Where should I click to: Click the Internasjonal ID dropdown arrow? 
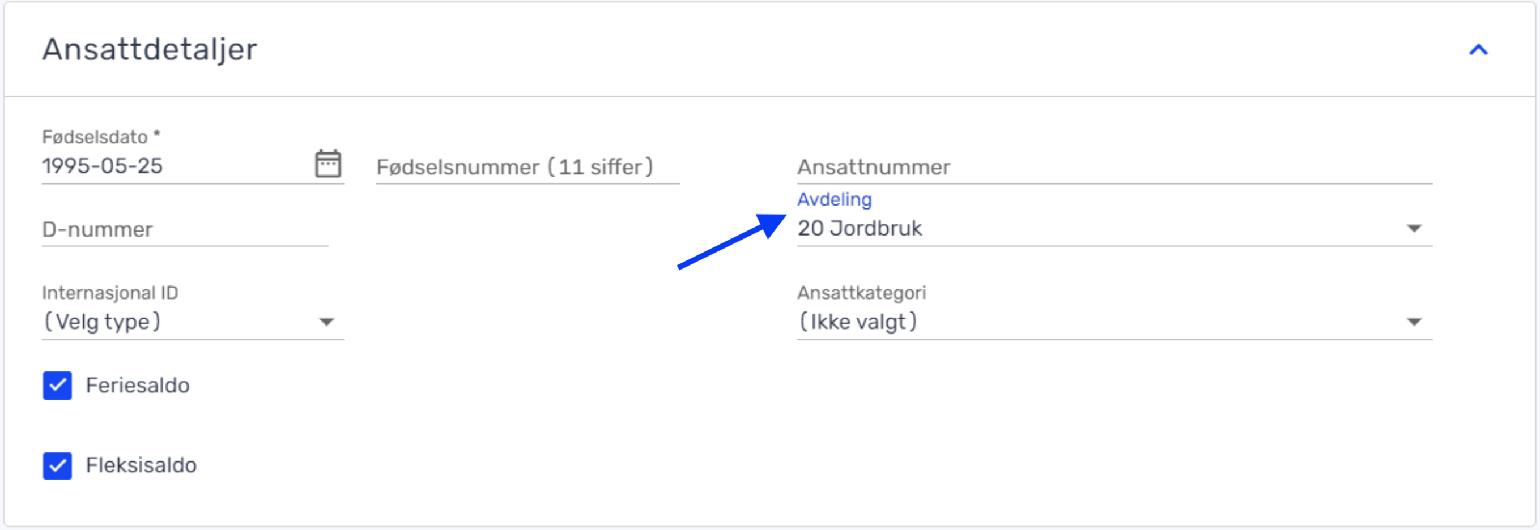click(326, 323)
